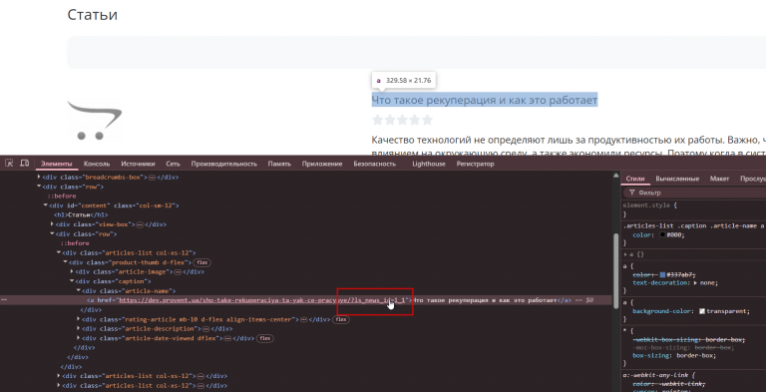Expand the rating-article div node

point(78,319)
